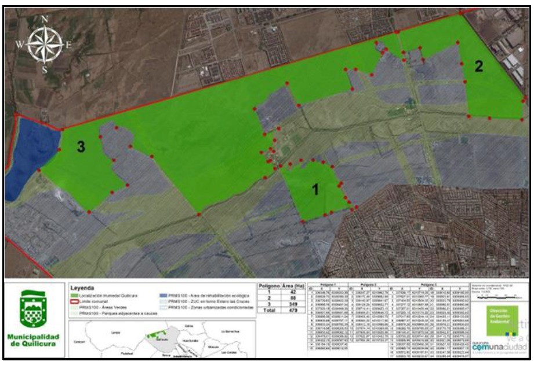Click the polygon number 3 label
The height and width of the screenshot is (365, 534).
click(81, 148)
